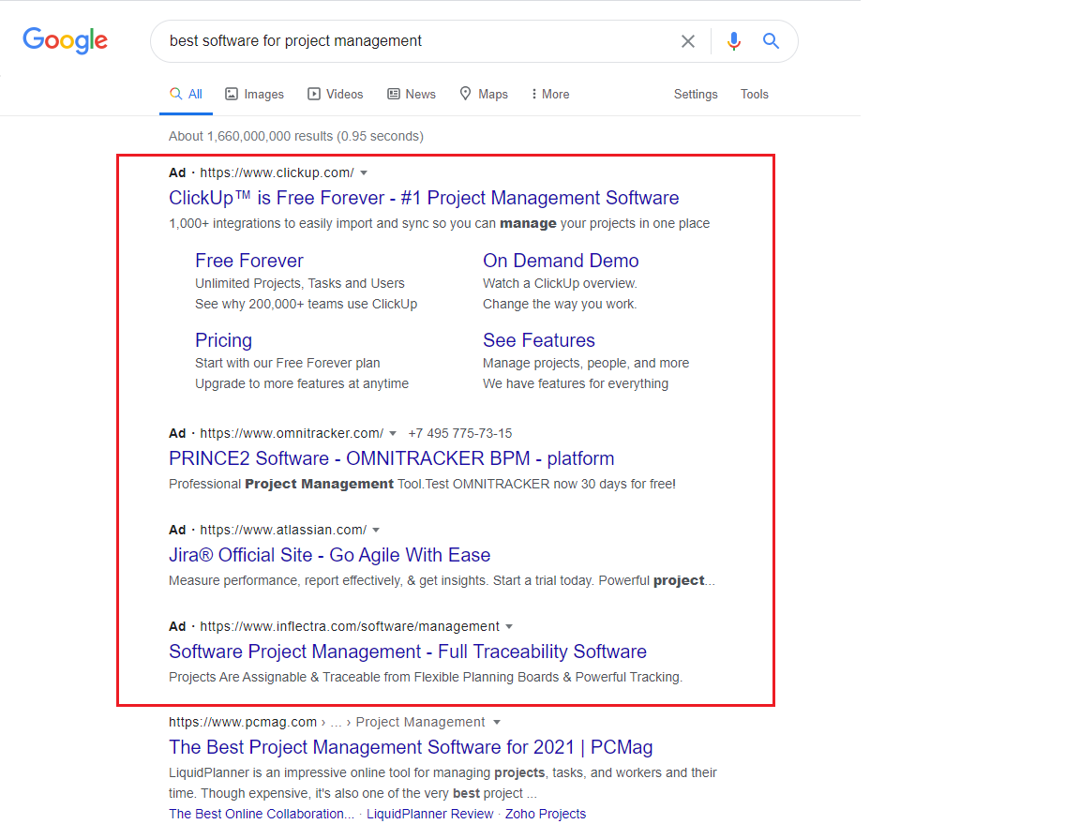Click the Google logo
Viewport: 1080px width, 824px height.
(x=66, y=40)
